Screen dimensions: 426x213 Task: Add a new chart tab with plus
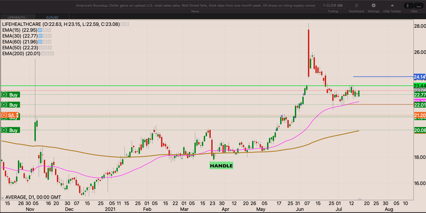(x=73, y=17)
